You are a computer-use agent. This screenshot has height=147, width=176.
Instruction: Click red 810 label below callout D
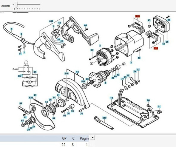(156, 48)
